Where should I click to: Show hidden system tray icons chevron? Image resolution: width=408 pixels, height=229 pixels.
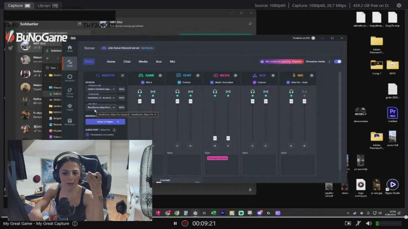point(348,213)
